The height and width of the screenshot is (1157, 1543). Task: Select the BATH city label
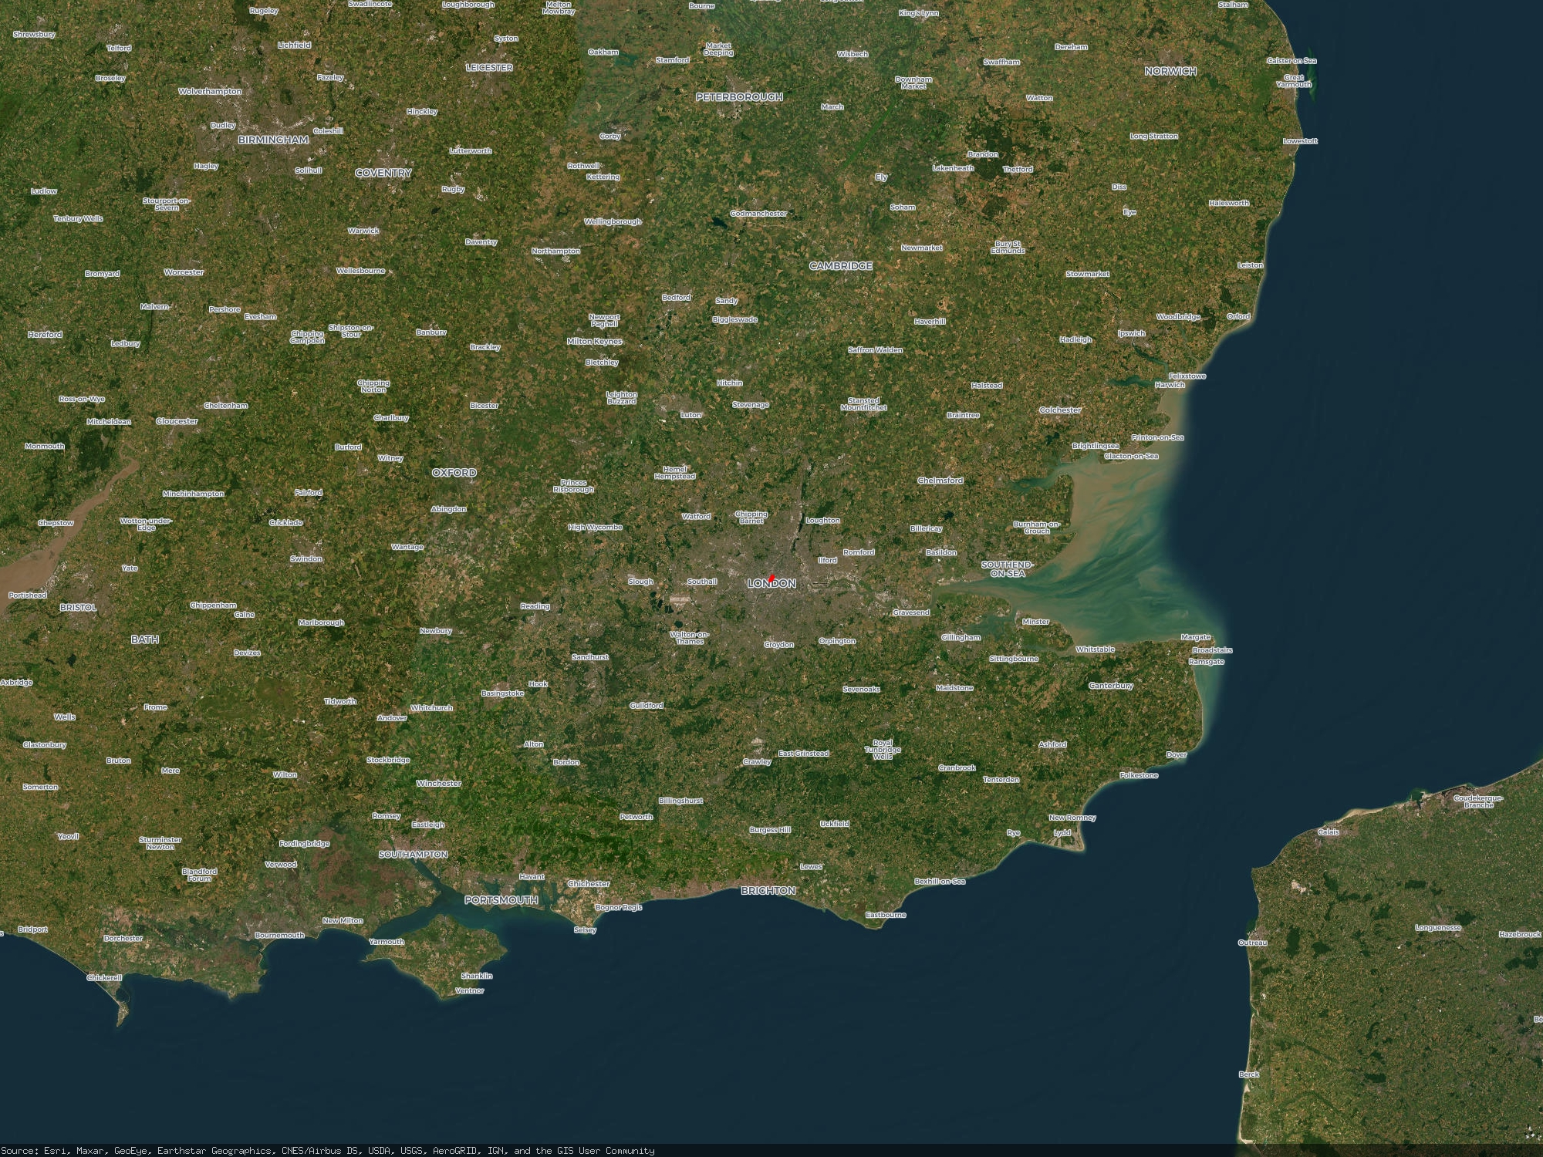point(145,639)
